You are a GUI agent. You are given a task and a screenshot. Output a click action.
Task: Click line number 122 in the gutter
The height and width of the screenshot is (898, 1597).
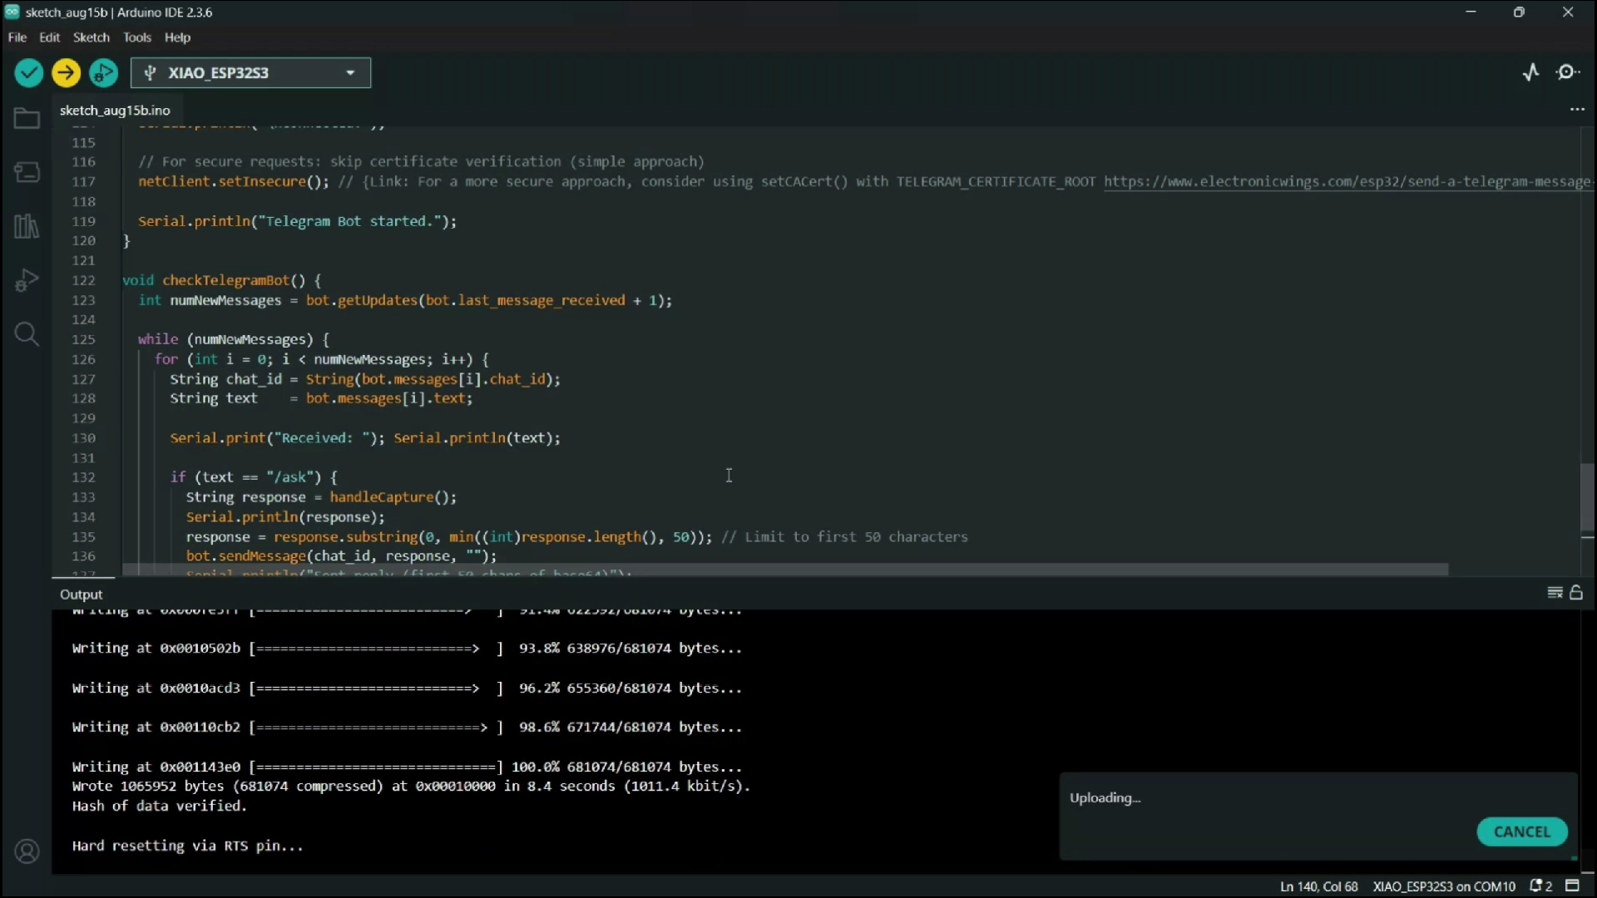[x=83, y=280]
